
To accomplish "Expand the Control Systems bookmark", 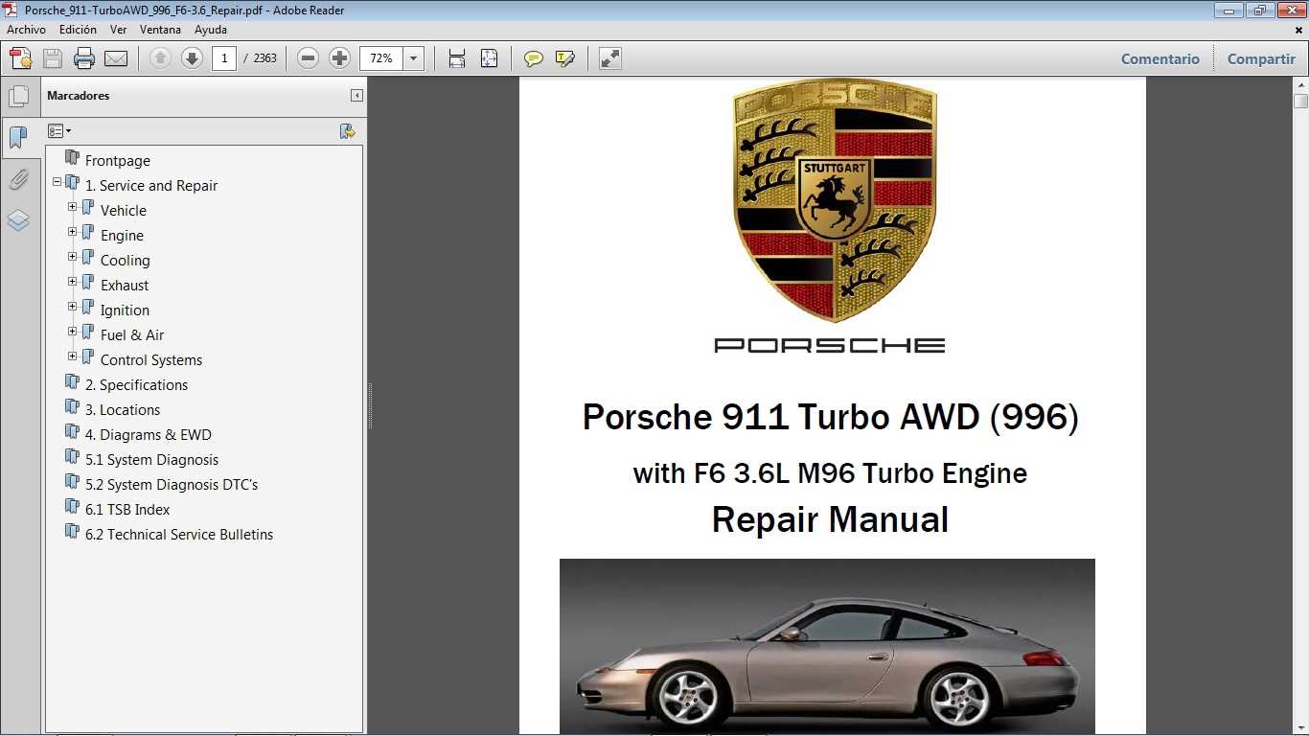I will [x=73, y=356].
